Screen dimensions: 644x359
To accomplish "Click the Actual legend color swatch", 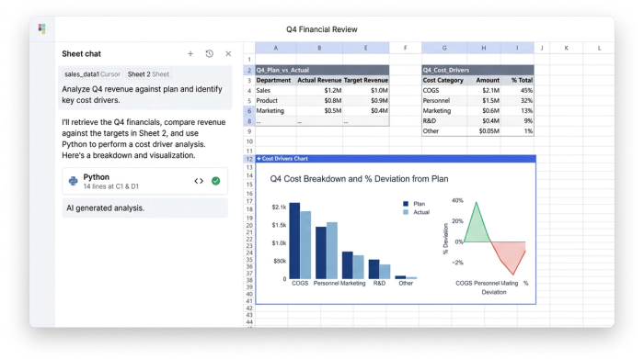I will [x=406, y=212].
